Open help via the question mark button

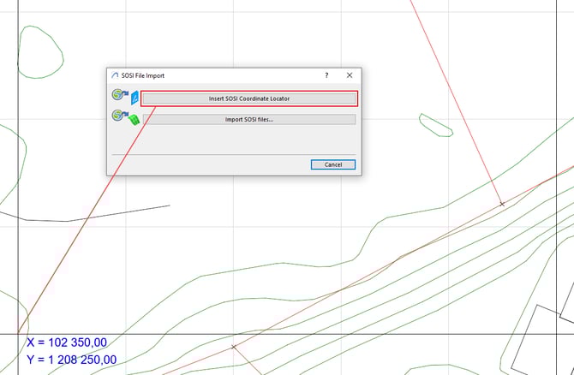pos(326,75)
